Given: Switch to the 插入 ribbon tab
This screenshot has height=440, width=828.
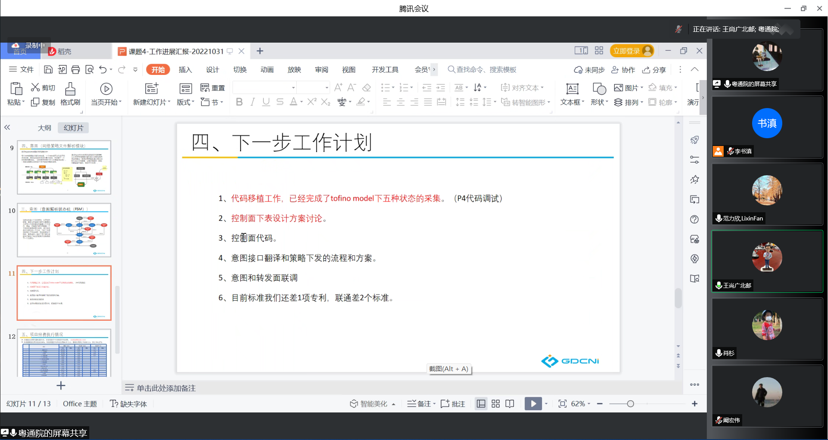Looking at the screenshot, I should click(x=185, y=69).
